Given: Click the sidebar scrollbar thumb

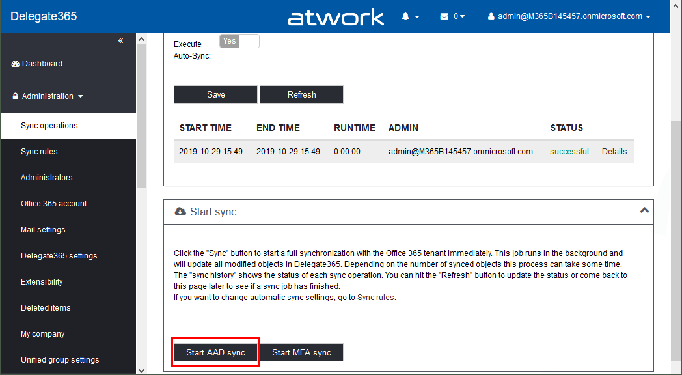Looking at the screenshot, I should pos(141,116).
